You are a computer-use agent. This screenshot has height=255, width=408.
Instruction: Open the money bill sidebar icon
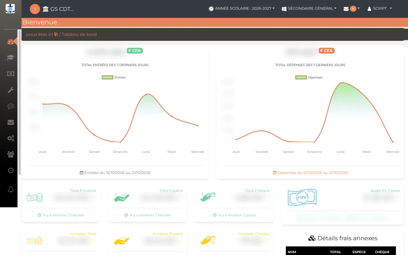[11, 74]
